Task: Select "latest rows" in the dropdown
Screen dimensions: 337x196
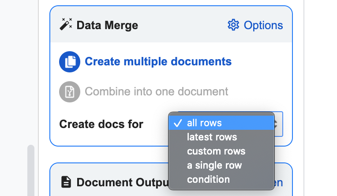Action: click(212, 137)
